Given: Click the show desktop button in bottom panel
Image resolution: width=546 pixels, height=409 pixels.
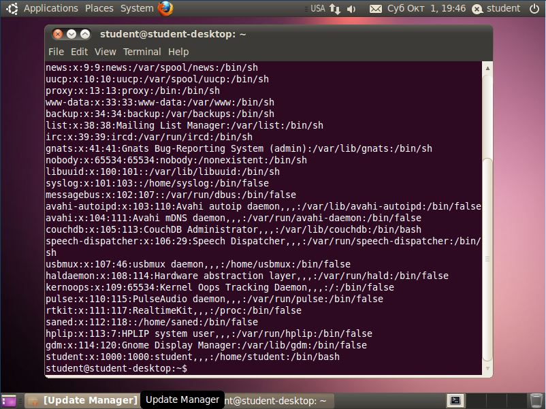Looking at the screenshot, I should (x=9, y=401).
